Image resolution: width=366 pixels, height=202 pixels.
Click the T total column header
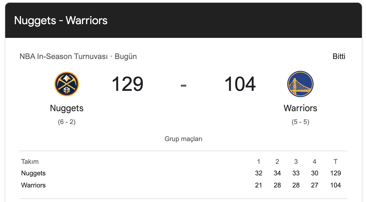pyautogui.click(x=336, y=162)
